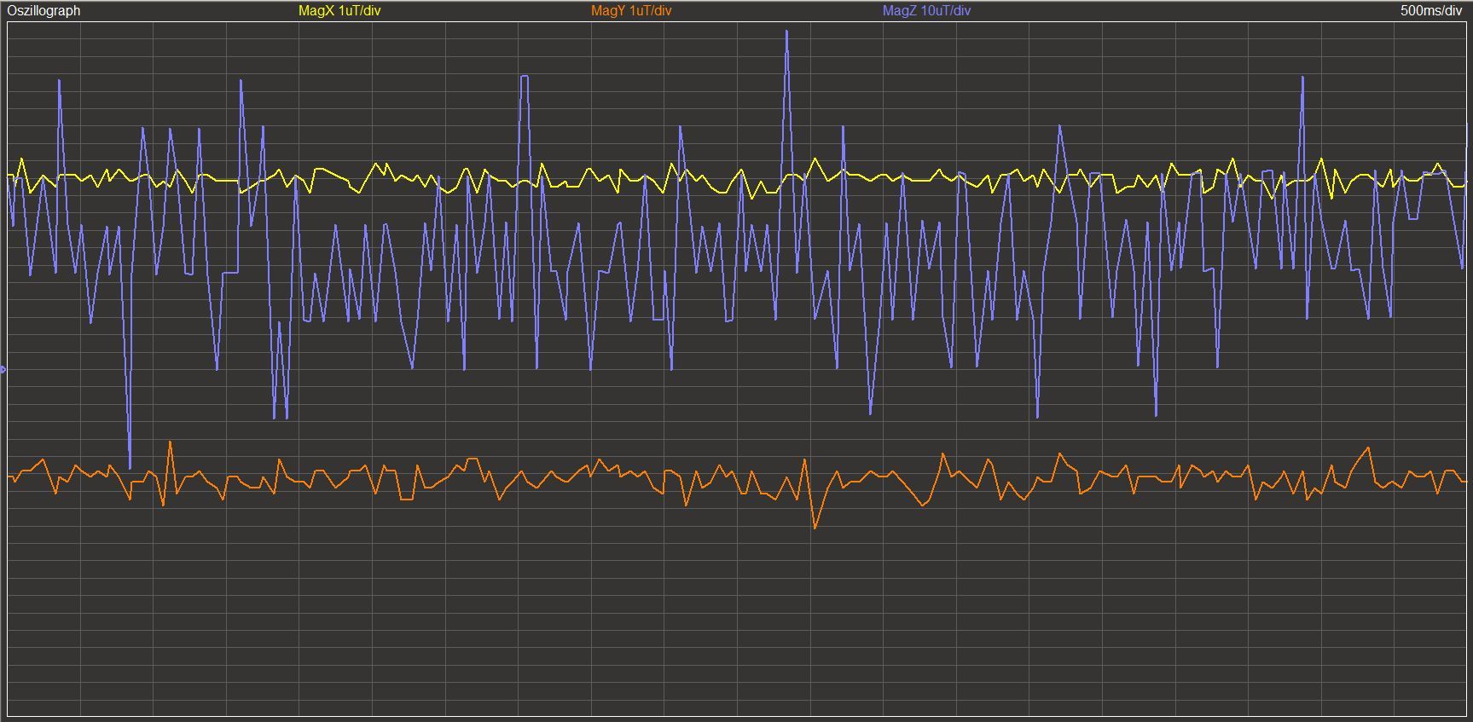The image size is (1473, 722).
Task: Click the 500ms/div time base label
Action: click(1430, 11)
